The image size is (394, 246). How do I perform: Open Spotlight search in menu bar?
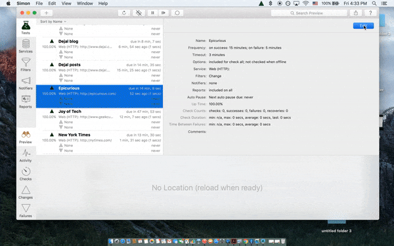click(374, 3)
